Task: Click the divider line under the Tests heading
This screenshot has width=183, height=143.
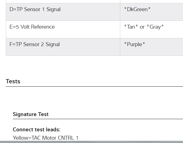Action: coord(94,86)
